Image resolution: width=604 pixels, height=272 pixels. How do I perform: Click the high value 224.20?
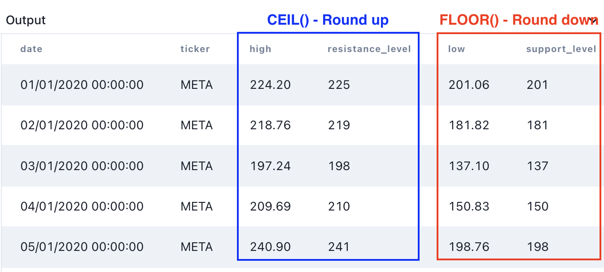pyautogui.click(x=270, y=84)
